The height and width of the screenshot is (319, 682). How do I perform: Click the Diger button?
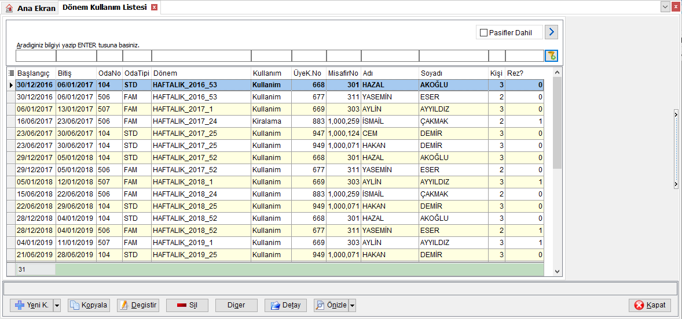click(236, 305)
